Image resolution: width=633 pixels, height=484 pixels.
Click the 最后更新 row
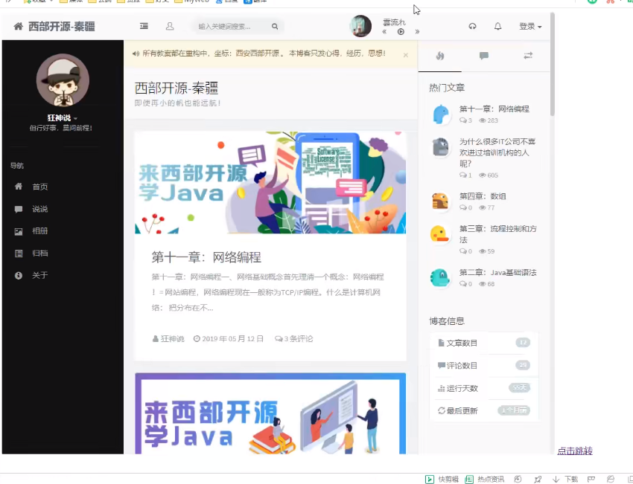coord(483,410)
